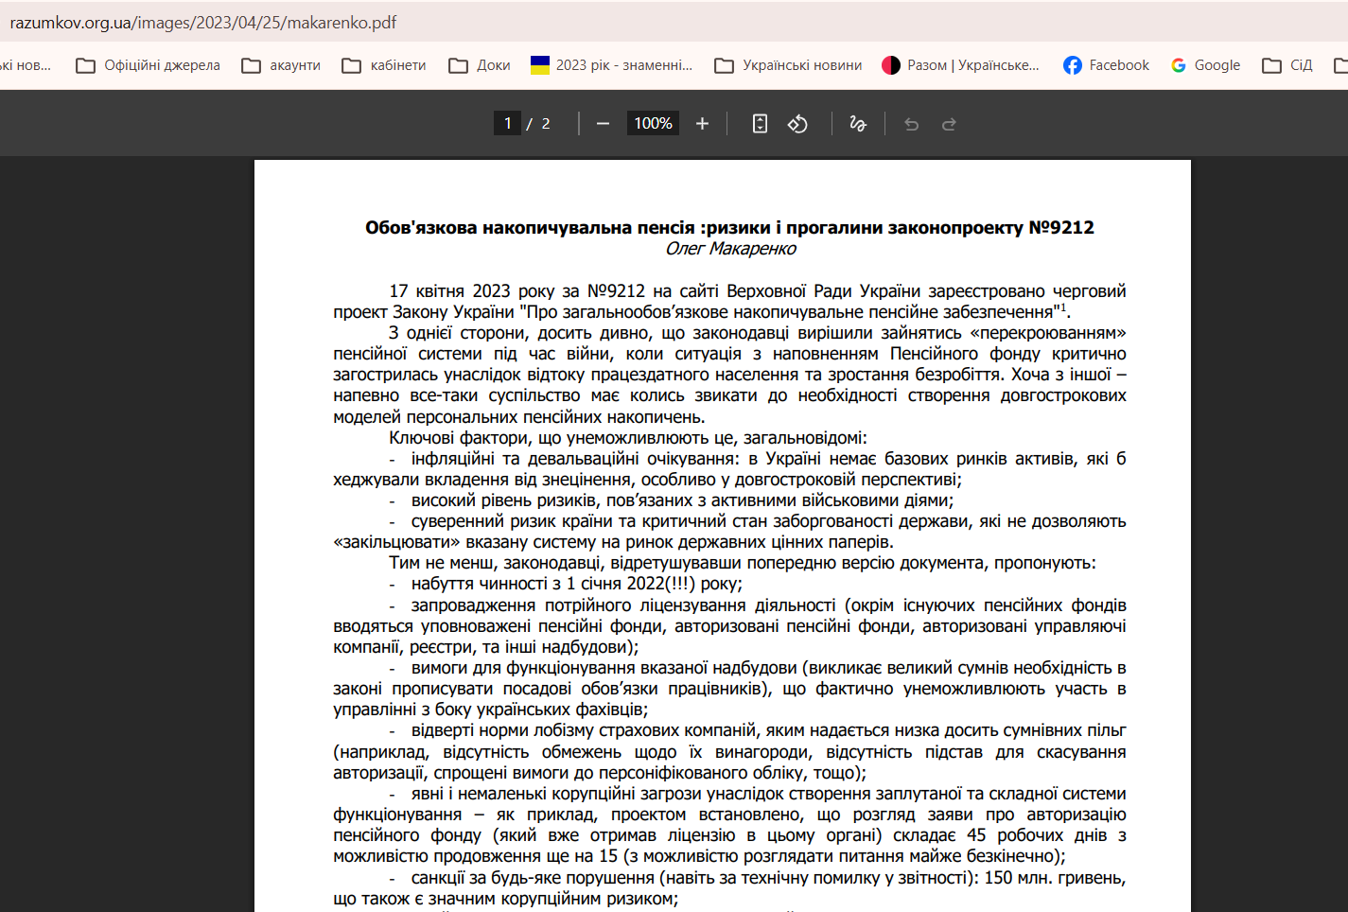The image size is (1348, 912).
Task: Click the fit to page icon
Action: coord(760,124)
